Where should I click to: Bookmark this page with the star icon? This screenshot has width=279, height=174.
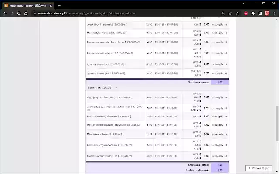tap(237, 13)
